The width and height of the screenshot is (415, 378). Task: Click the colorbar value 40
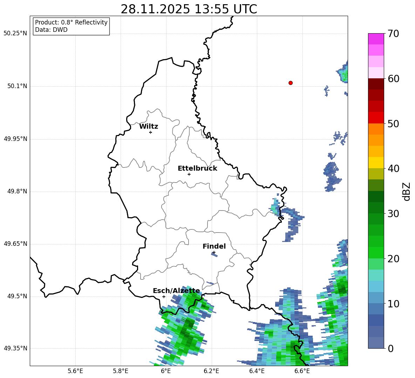pos(393,169)
